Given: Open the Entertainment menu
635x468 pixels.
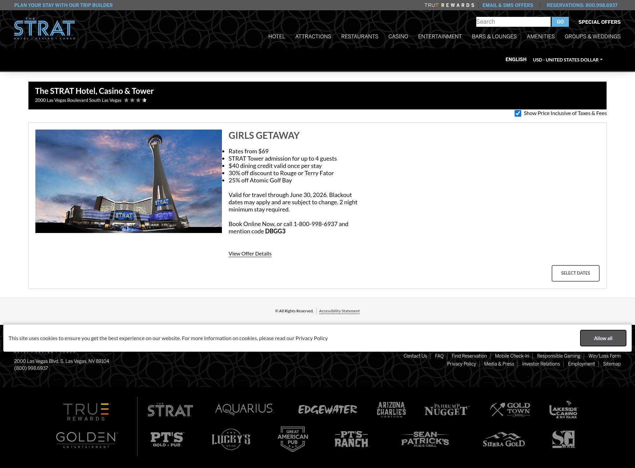Looking at the screenshot, I should (440, 36).
